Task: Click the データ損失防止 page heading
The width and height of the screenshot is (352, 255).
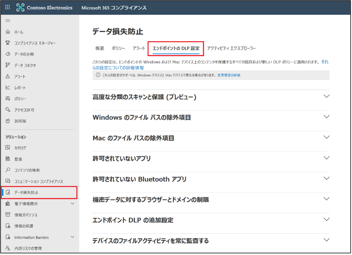Action: pos(118,31)
